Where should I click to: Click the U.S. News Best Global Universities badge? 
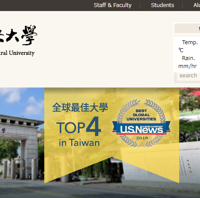[141, 123]
